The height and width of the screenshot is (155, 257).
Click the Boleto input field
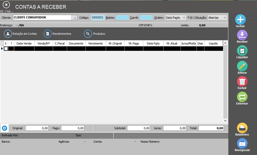click(x=122, y=18)
